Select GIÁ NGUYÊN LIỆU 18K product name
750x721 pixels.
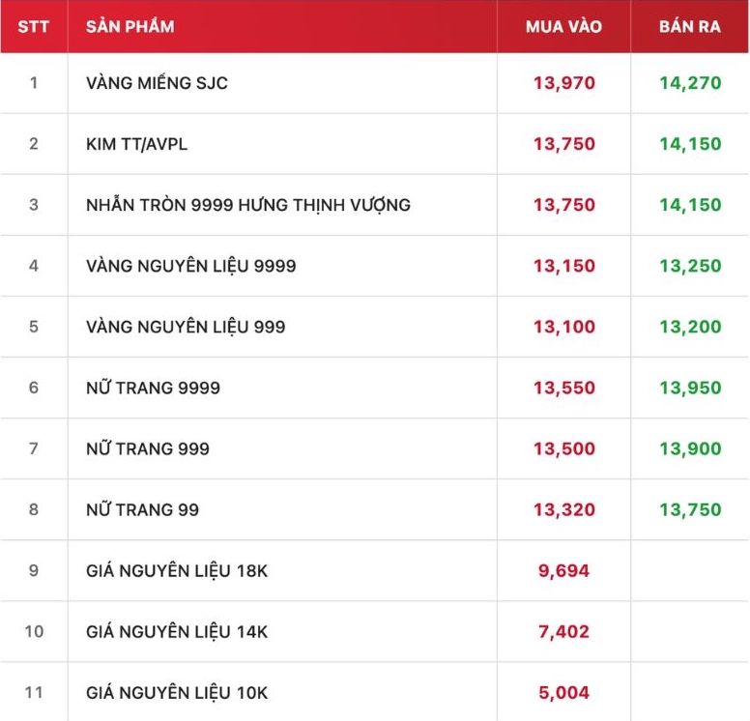click(x=177, y=570)
